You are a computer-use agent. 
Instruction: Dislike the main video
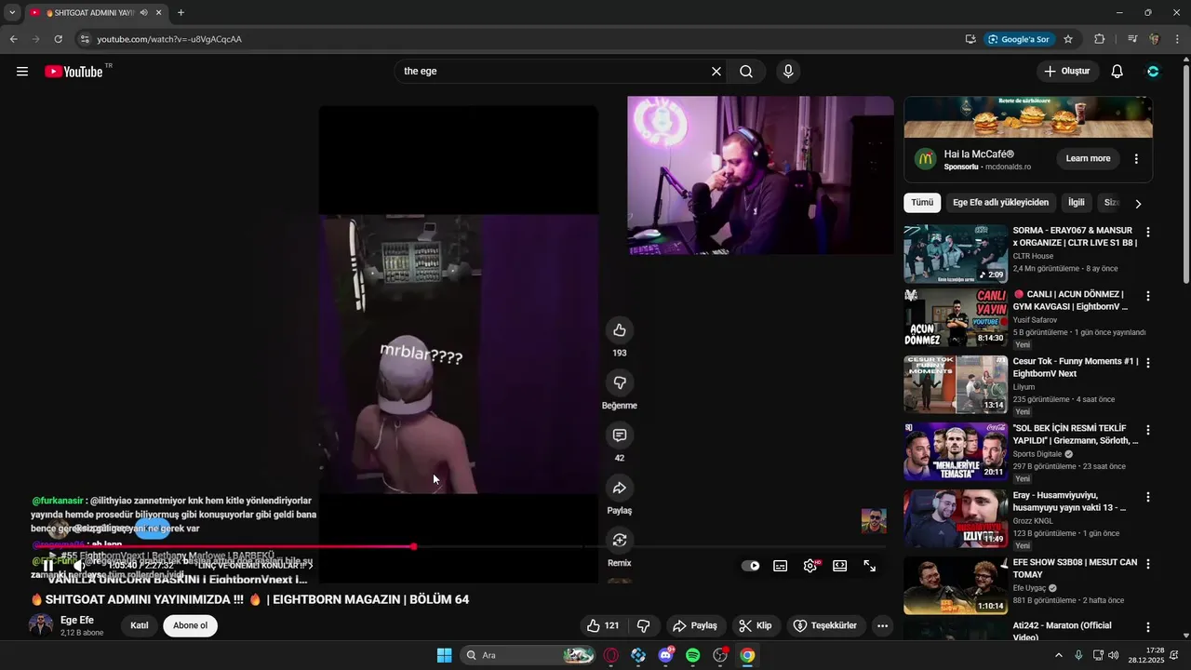643,626
